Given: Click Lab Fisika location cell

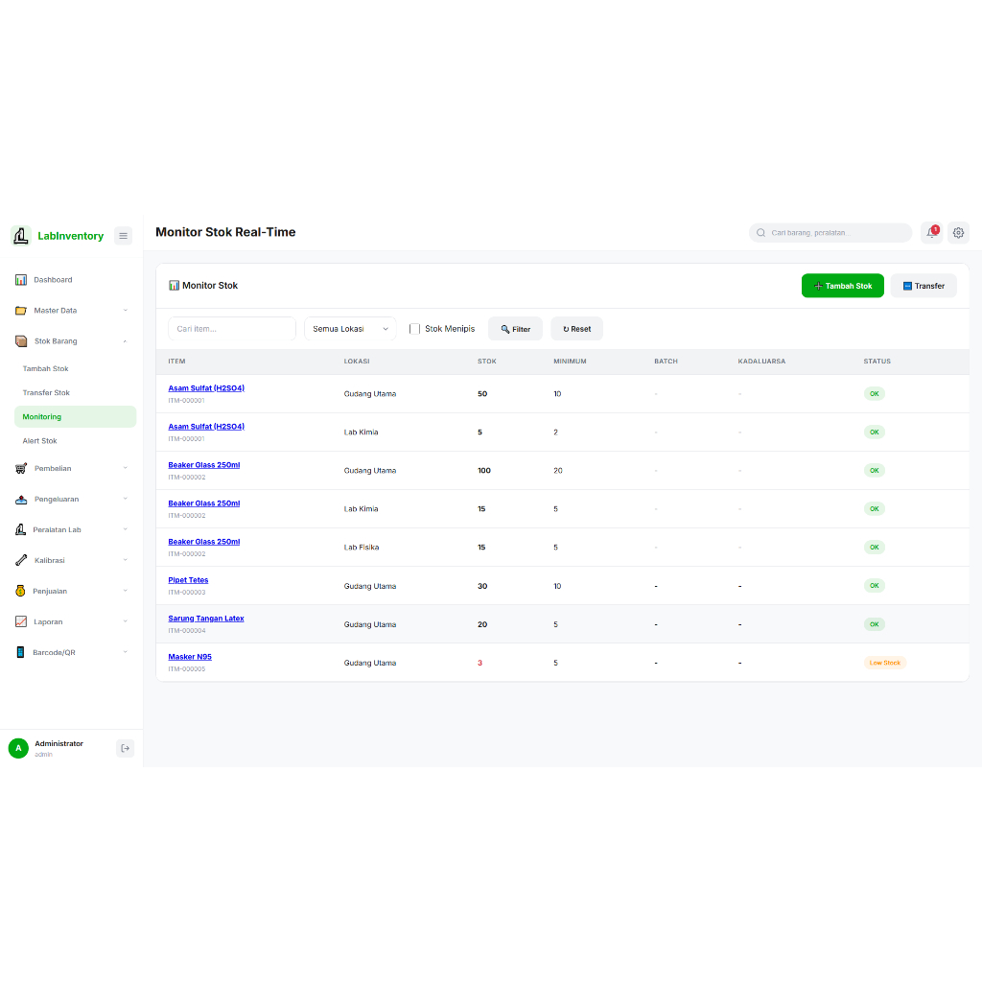Looking at the screenshot, I should click(x=362, y=548).
